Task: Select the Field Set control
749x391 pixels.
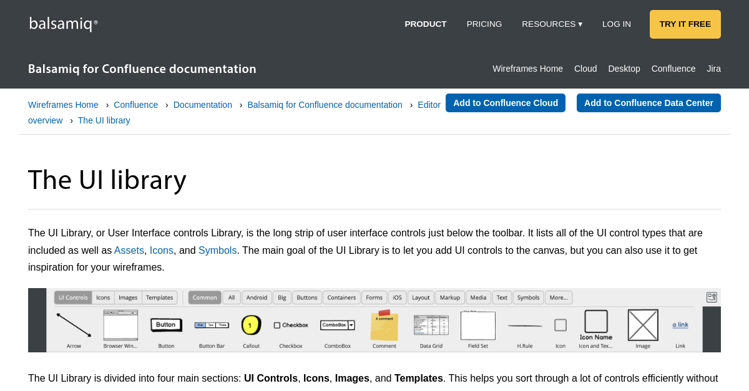Action: (477, 325)
